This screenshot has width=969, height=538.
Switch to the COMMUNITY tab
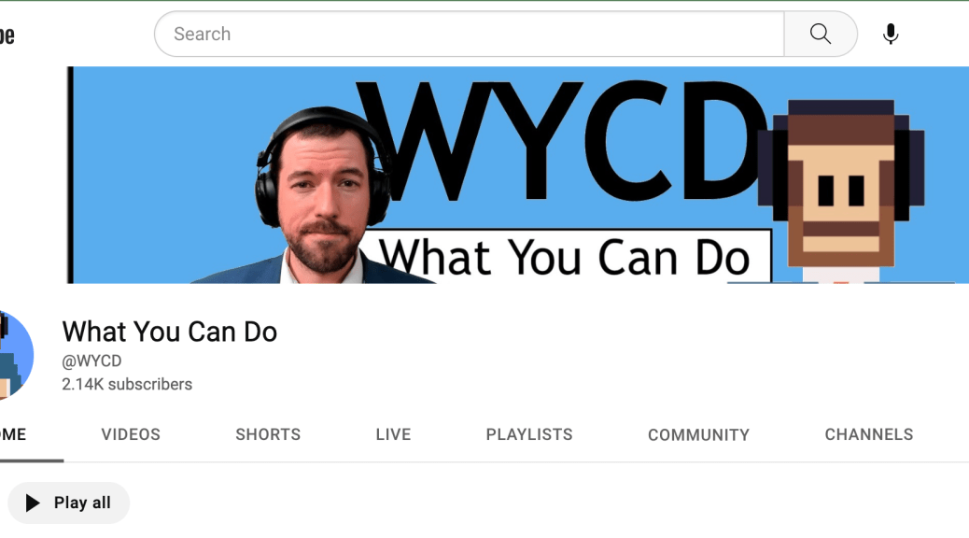tap(698, 434)
